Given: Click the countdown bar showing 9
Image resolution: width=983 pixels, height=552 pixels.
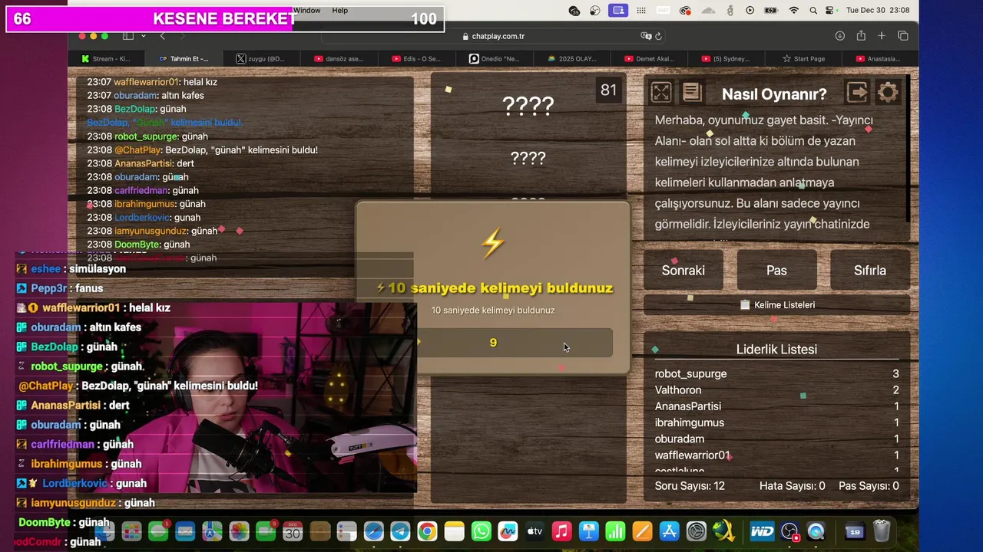Looking at the screenshot, I should click(515, 343).
